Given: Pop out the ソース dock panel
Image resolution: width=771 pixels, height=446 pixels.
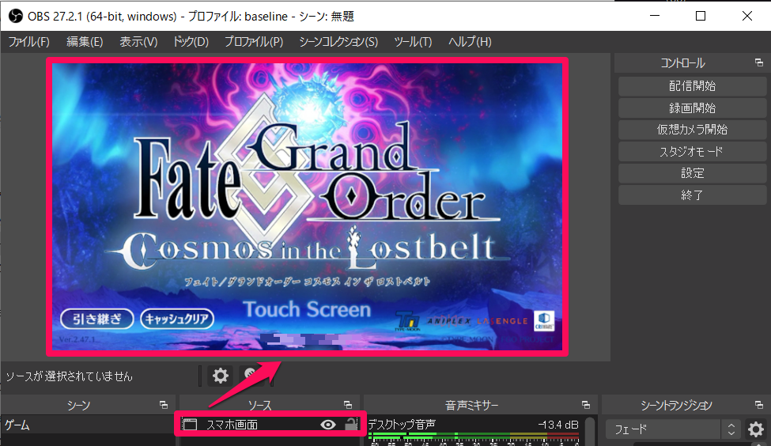Looking at the screenshot, I should tap(348, 405).
